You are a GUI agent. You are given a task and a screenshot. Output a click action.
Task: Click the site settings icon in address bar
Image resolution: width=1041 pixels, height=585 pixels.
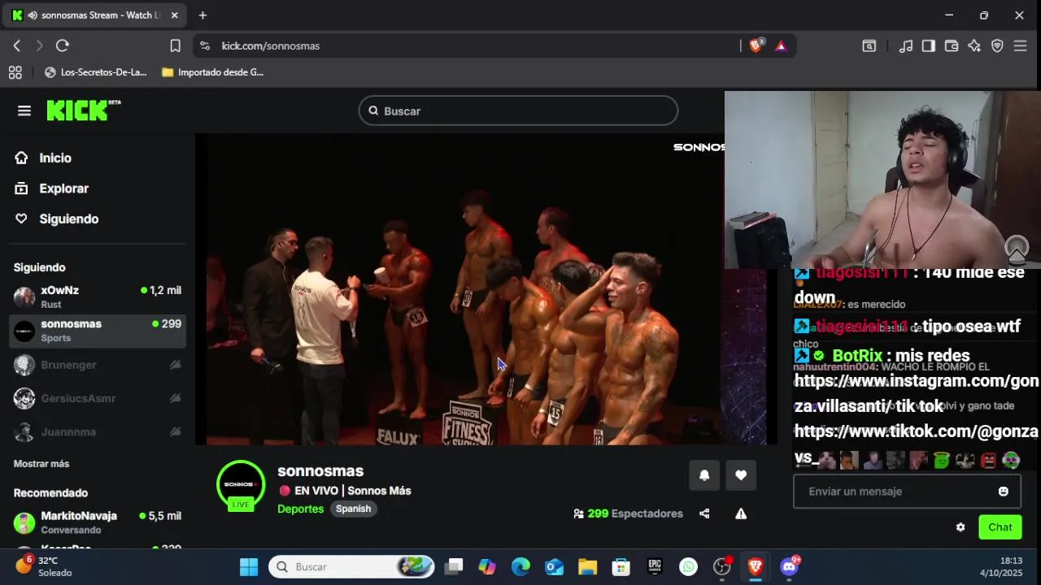coord(205,45)
